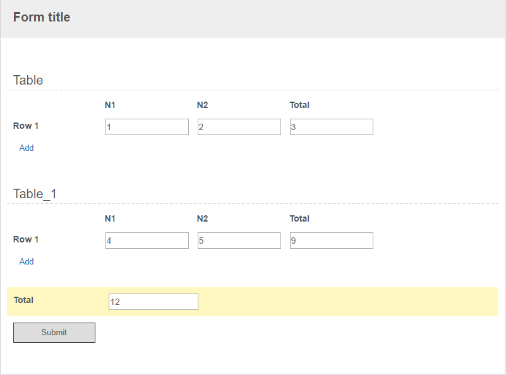Click the Row 1 label in Table
Viewport: 506px width, 375px height.
coord(26,126)
